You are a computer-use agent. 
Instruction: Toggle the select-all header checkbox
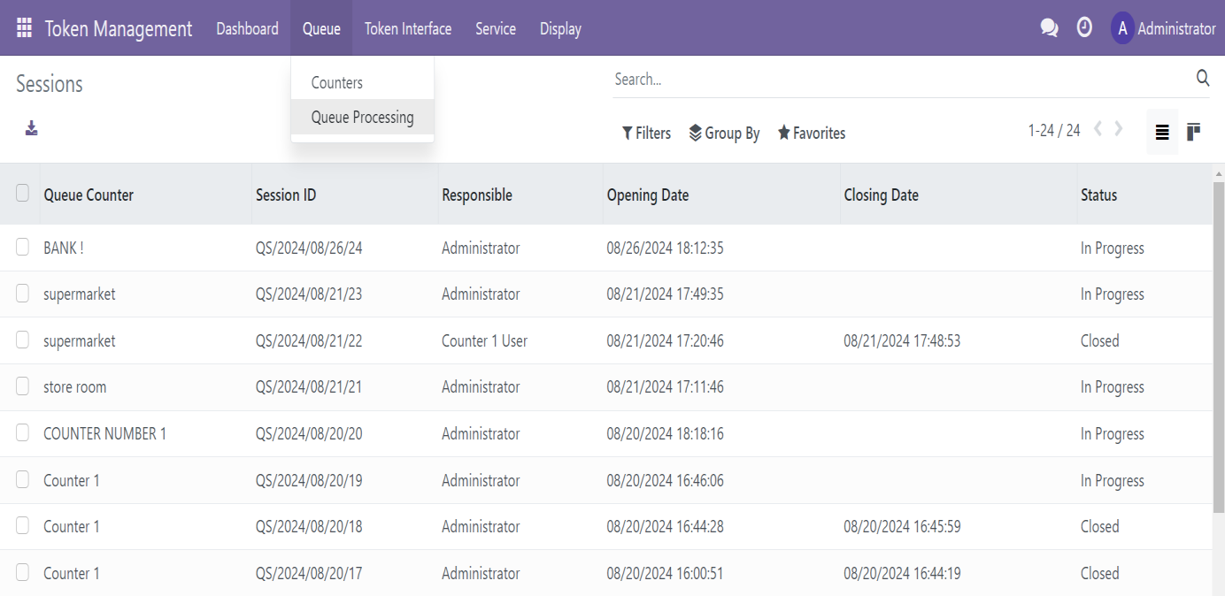23,194
